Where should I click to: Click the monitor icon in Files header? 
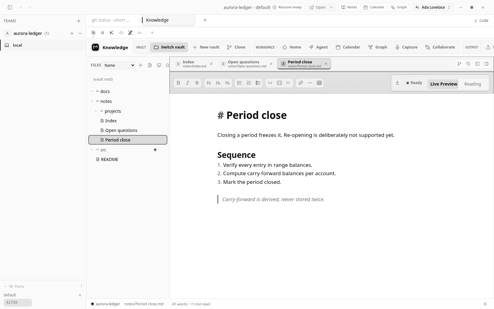159,65
